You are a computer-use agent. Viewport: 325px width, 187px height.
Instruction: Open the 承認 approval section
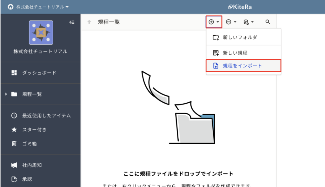pos(27,179)
